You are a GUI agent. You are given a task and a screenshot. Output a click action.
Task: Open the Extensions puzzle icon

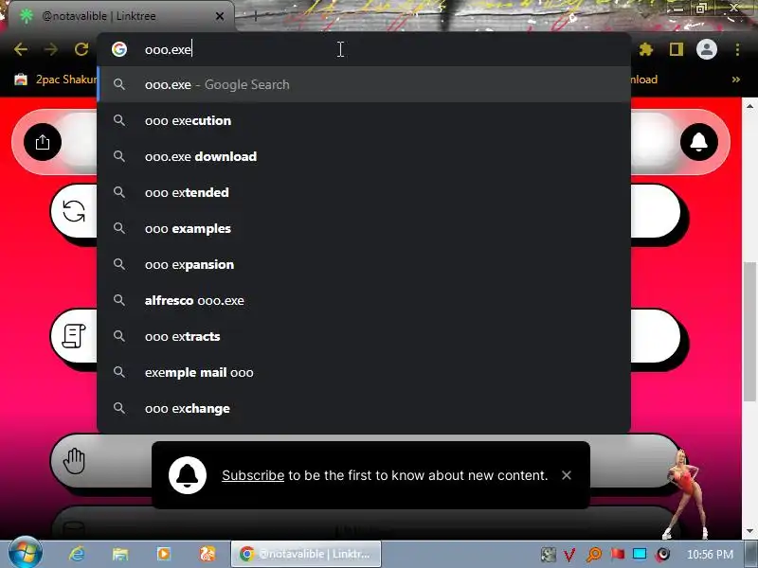[x=646, y=49]
